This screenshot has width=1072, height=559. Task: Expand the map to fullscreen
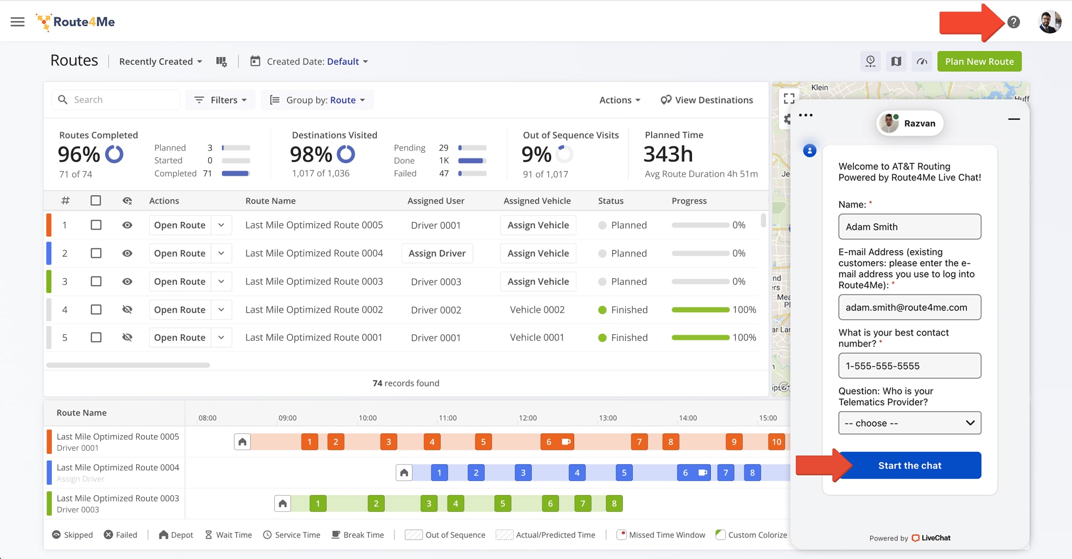coord(789,98)
